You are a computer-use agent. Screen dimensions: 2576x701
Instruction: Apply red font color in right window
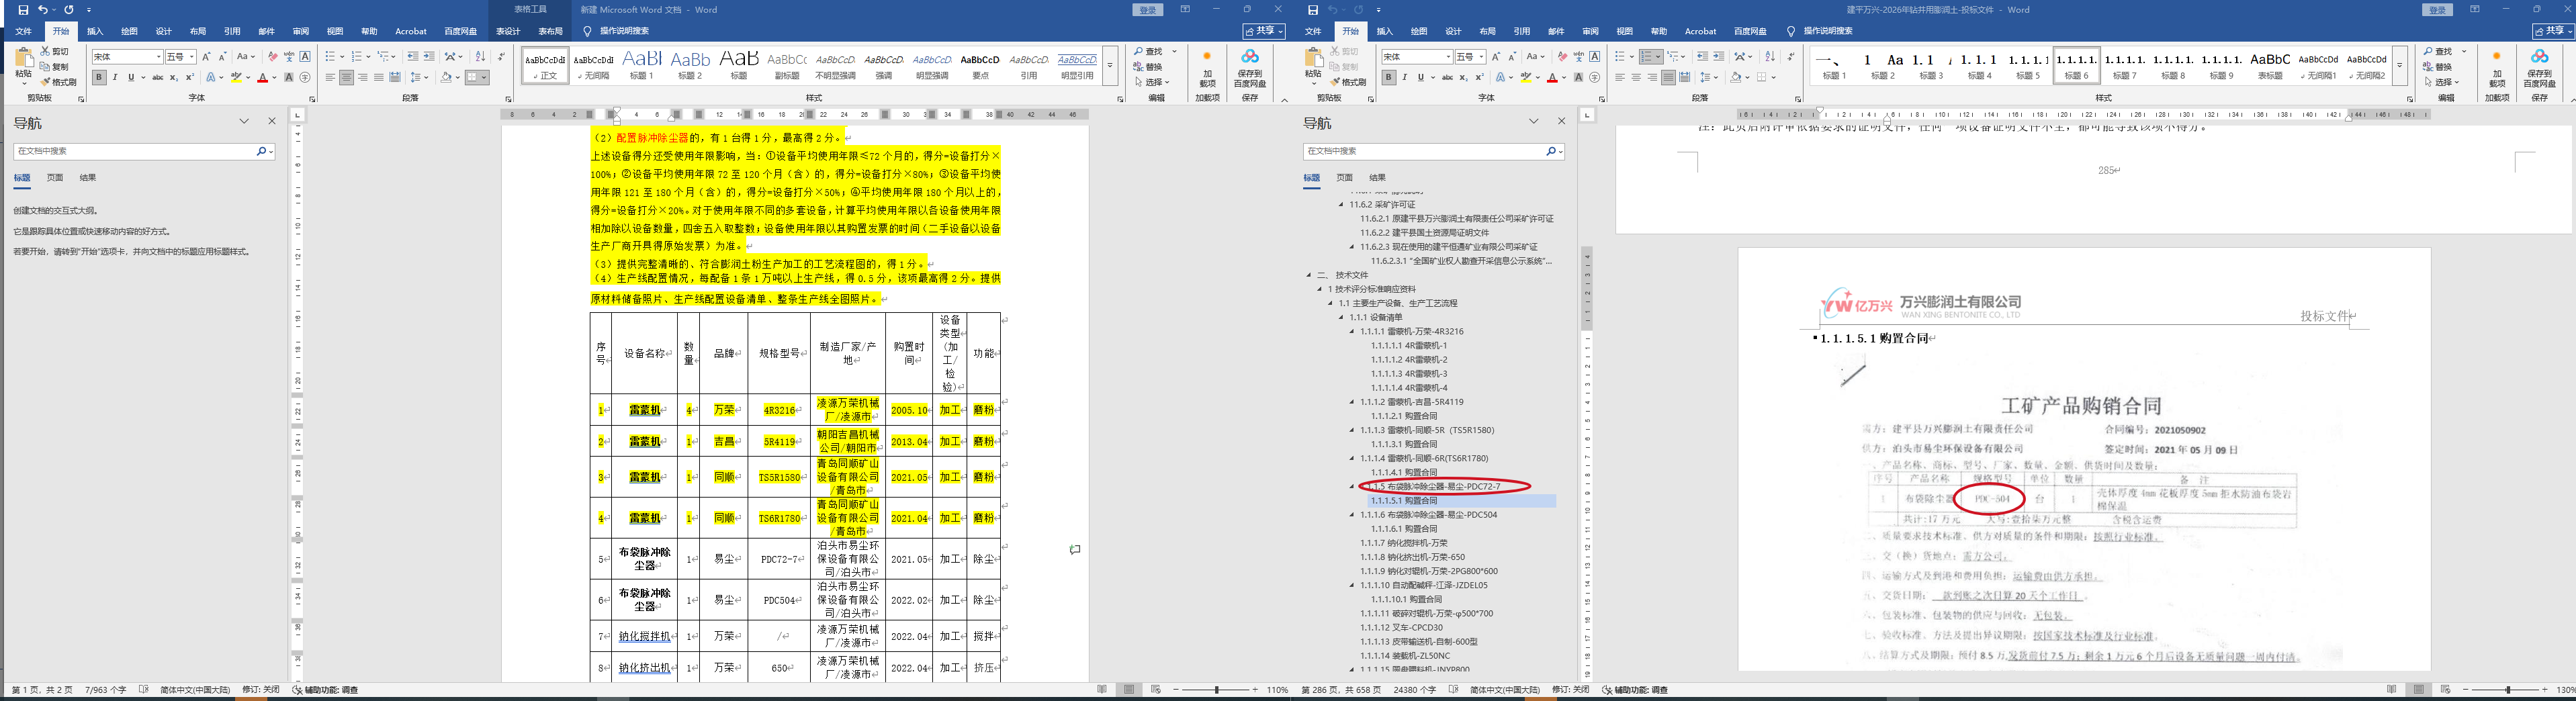1552,77
